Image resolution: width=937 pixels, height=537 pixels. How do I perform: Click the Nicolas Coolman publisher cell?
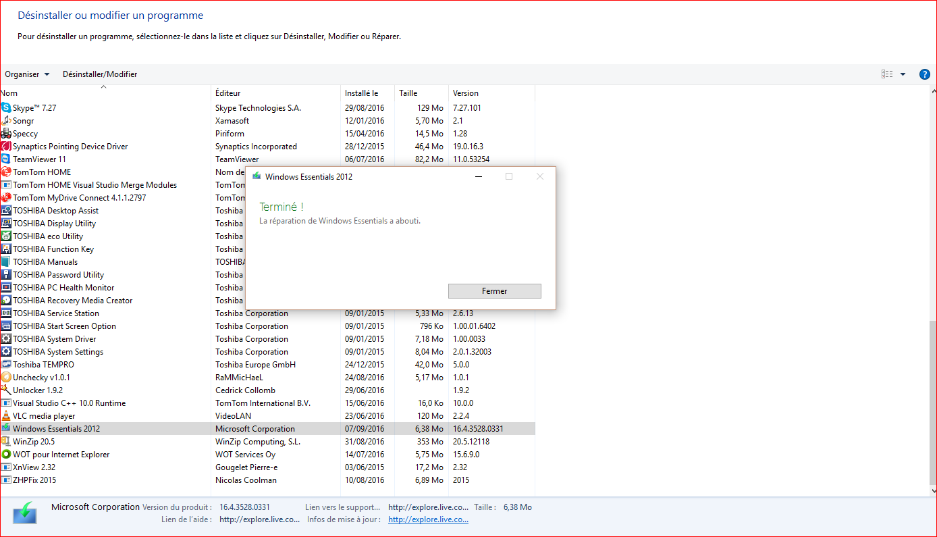246,480
